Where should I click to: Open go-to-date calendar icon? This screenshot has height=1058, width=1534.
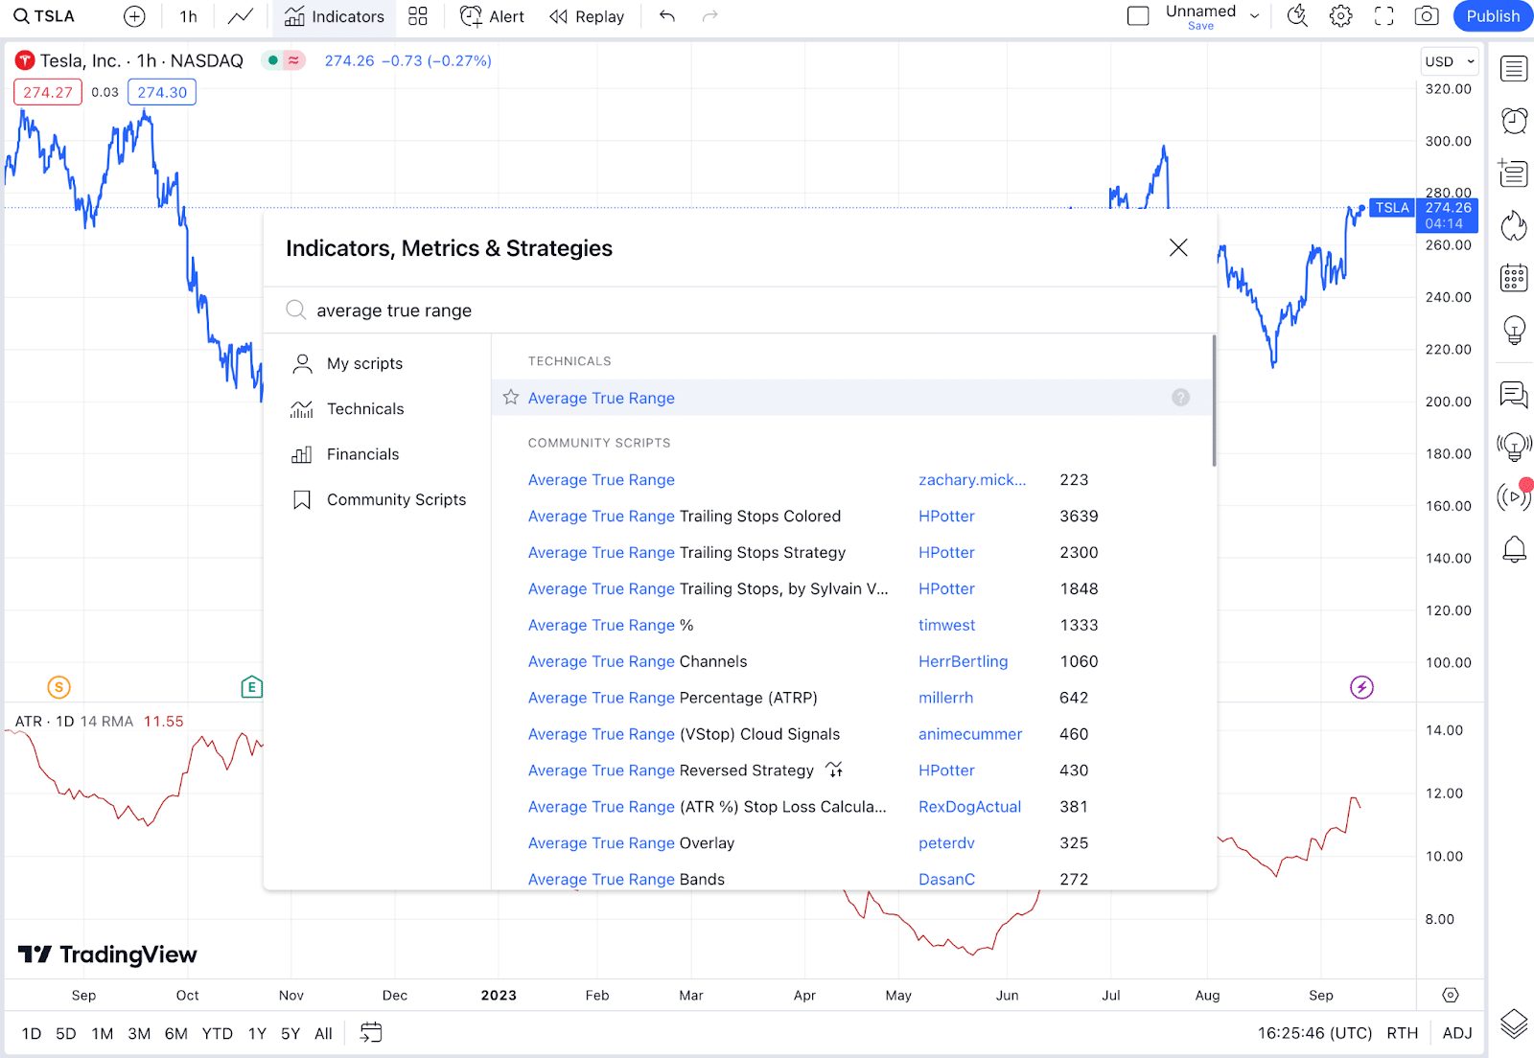point(371,1033)
